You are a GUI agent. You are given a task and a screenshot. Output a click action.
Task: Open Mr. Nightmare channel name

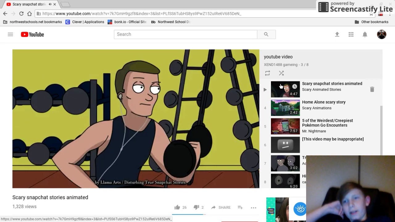click(x=314, y=131)
